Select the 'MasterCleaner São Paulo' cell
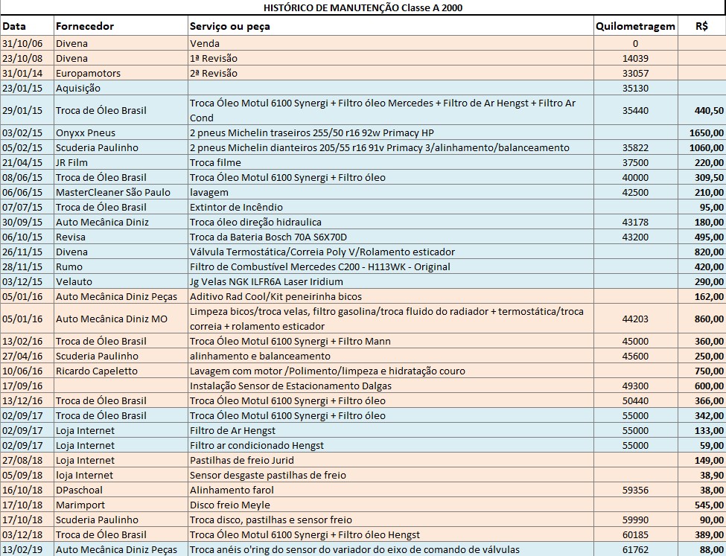The height and width of the screenshot is (556, 726). (121, 192)
